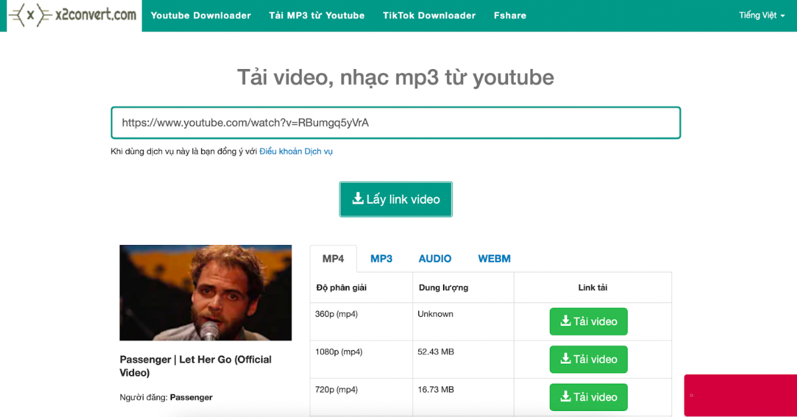797x417 pixels.
Task: Open Tải MP3 từ Youtube page
Action: click(317, 15)
